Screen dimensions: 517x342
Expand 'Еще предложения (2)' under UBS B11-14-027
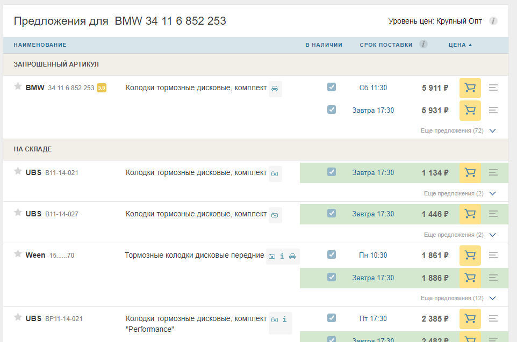(459, 235)
